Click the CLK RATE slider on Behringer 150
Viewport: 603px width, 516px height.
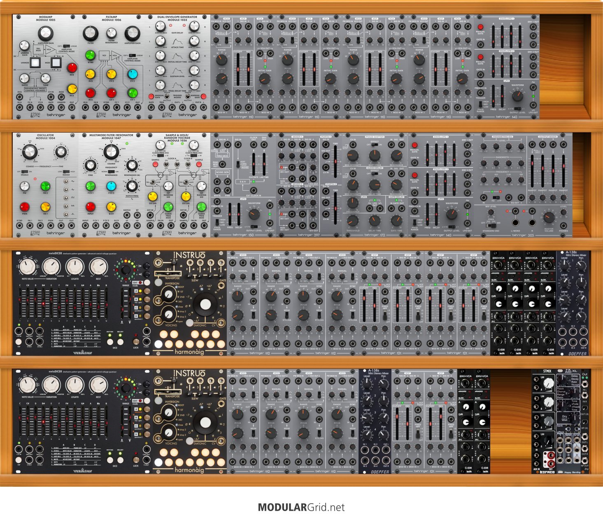tap(253, 164)
